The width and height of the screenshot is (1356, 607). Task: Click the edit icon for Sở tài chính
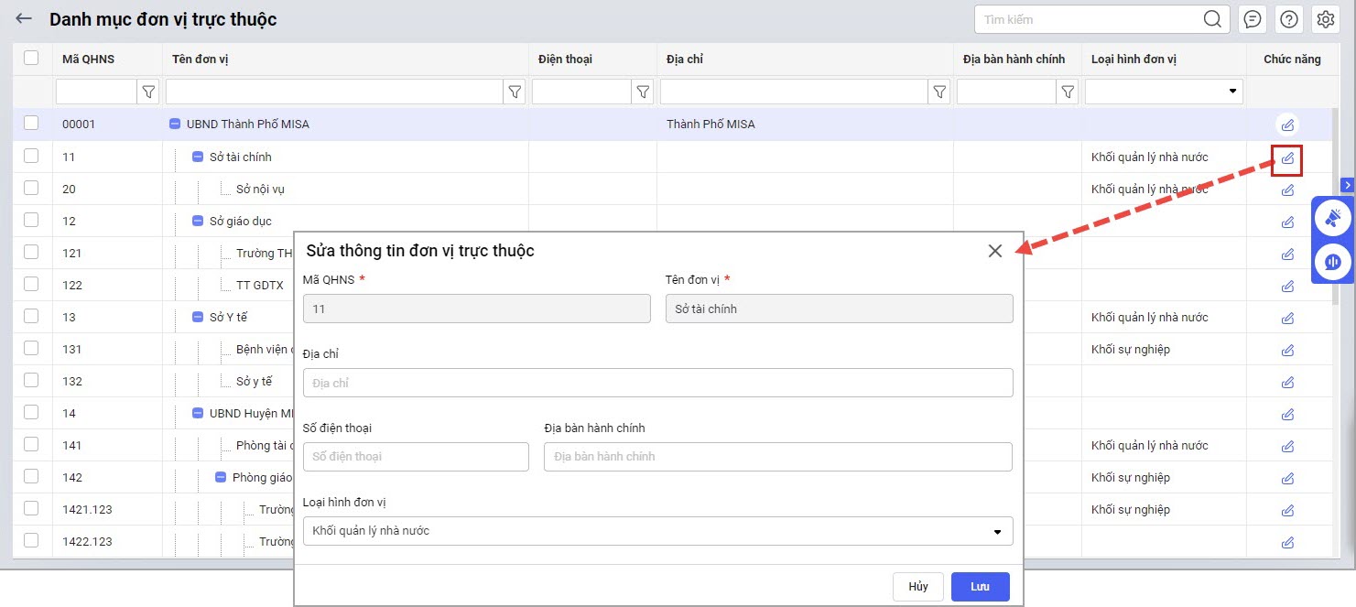1287,157
